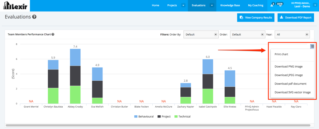319x129 pixels.
Task: Open the Order By filter dropdown
Action: (201, 34)
